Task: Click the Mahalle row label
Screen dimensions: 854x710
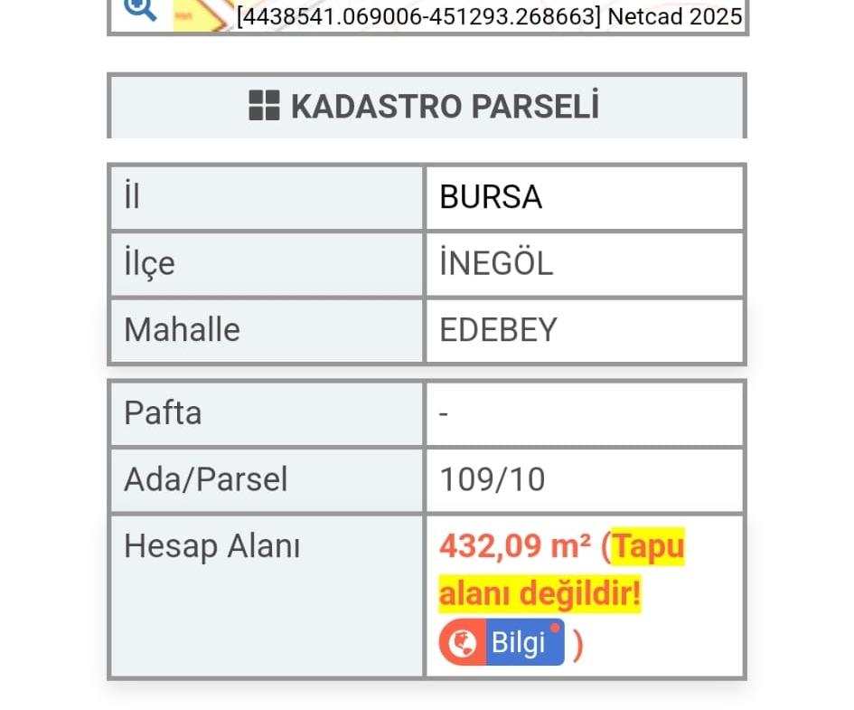Action: pyautogui.click(x=182, y=329)
